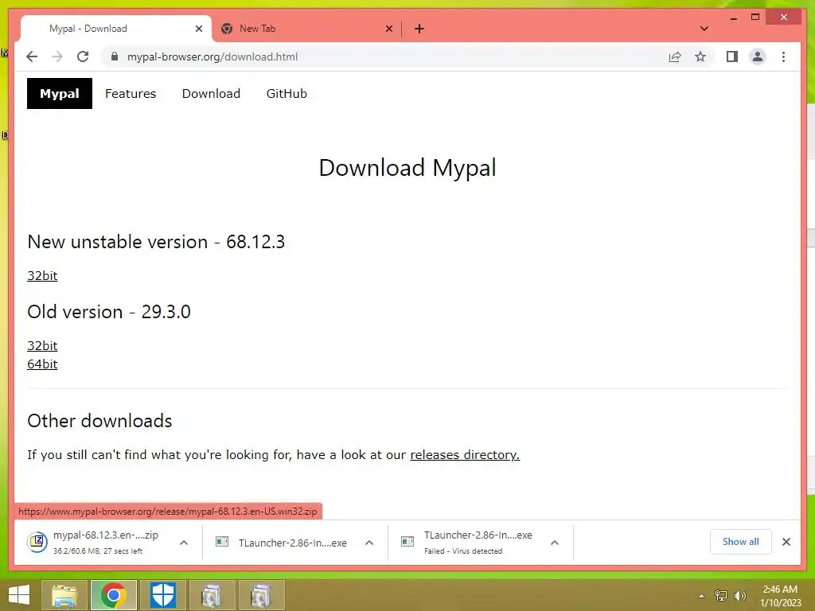Viewport: 815px width, 611px height.
Task: Open the network status tray icon
Action: point(721,596)
